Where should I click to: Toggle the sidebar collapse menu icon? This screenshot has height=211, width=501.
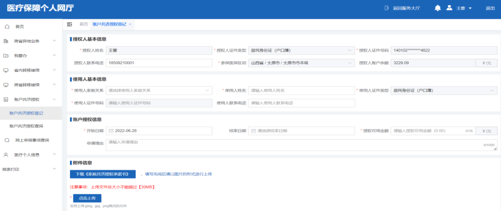click(x=70, y=24)
